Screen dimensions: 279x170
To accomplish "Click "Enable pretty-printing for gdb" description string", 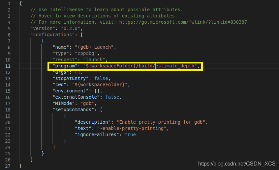I will coord(162,122).
